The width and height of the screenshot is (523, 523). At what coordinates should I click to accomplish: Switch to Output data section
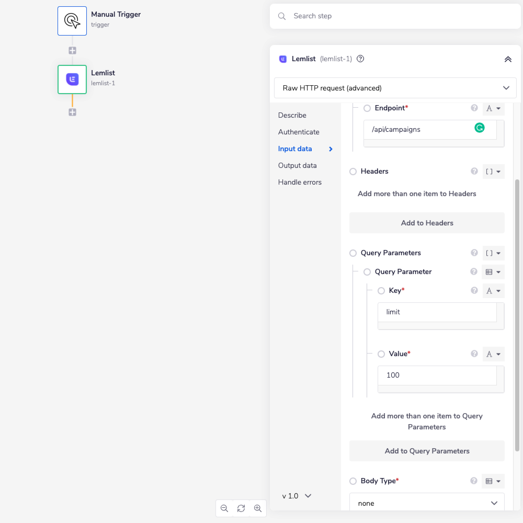coord(297,166)
